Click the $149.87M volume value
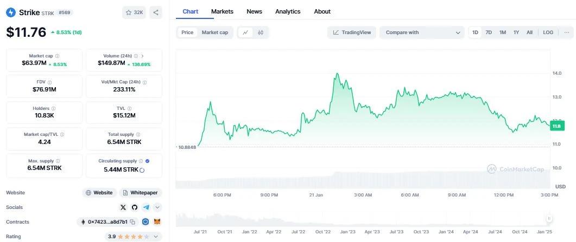Screen dimensions: 576x242 point(111,63)
